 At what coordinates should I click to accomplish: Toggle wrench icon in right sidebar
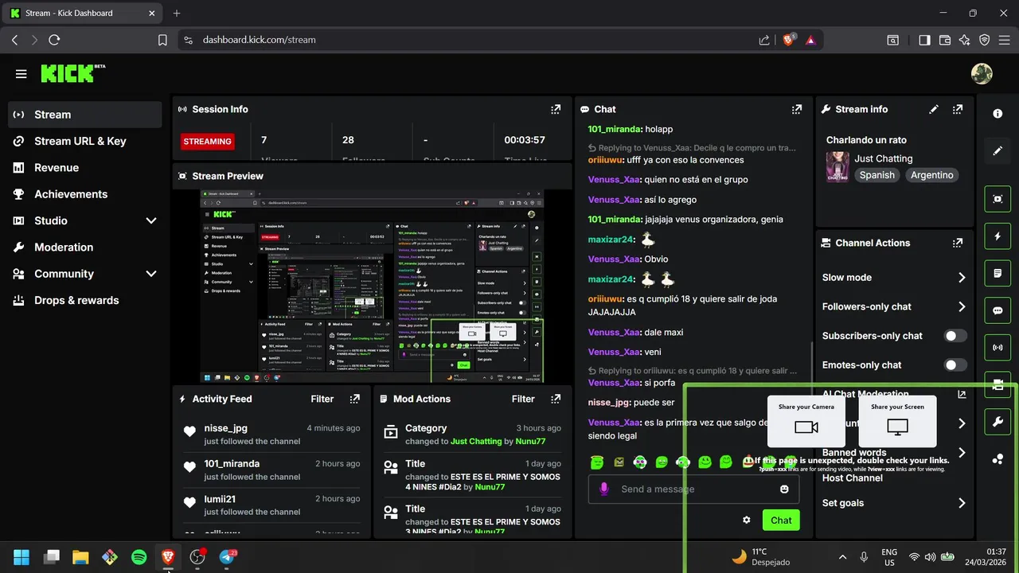998,422
